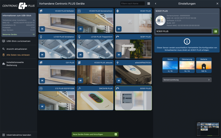Click the Firmware 1.7.0 line
The height and width of the screenshot is (138, 221).
[18, 28]
